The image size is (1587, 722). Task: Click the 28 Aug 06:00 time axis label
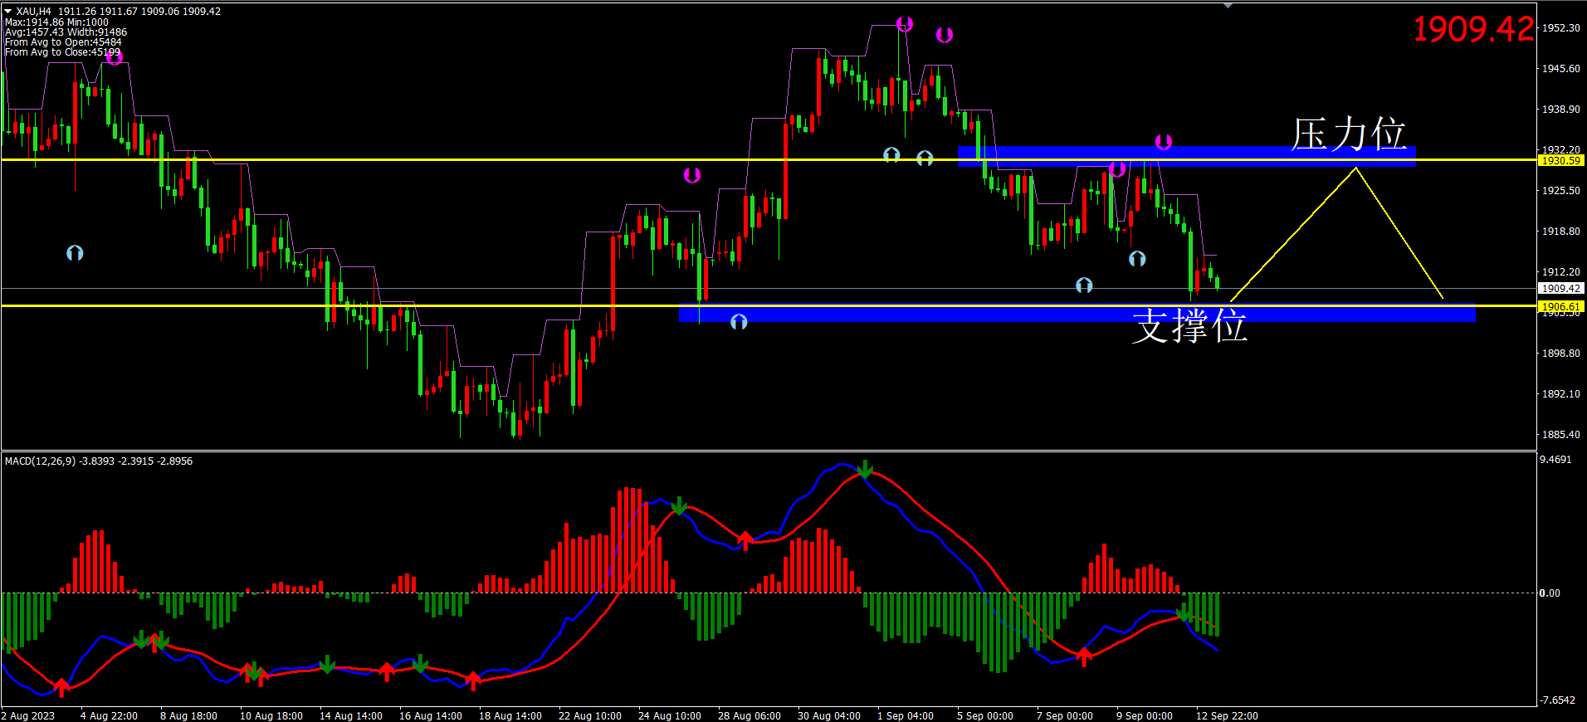click(750, 715)
